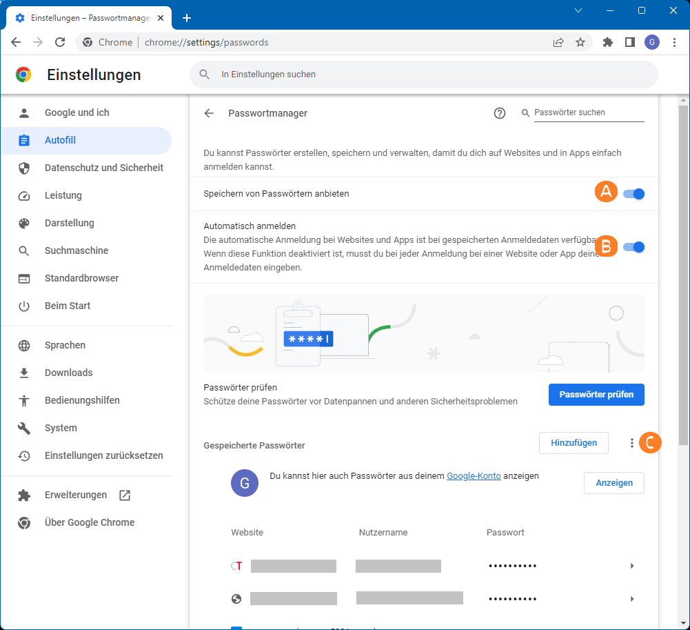This screenshot has width=690, height=630.
Task: Click the page's vertical scrollbar
Action: [x=683, y=276]
